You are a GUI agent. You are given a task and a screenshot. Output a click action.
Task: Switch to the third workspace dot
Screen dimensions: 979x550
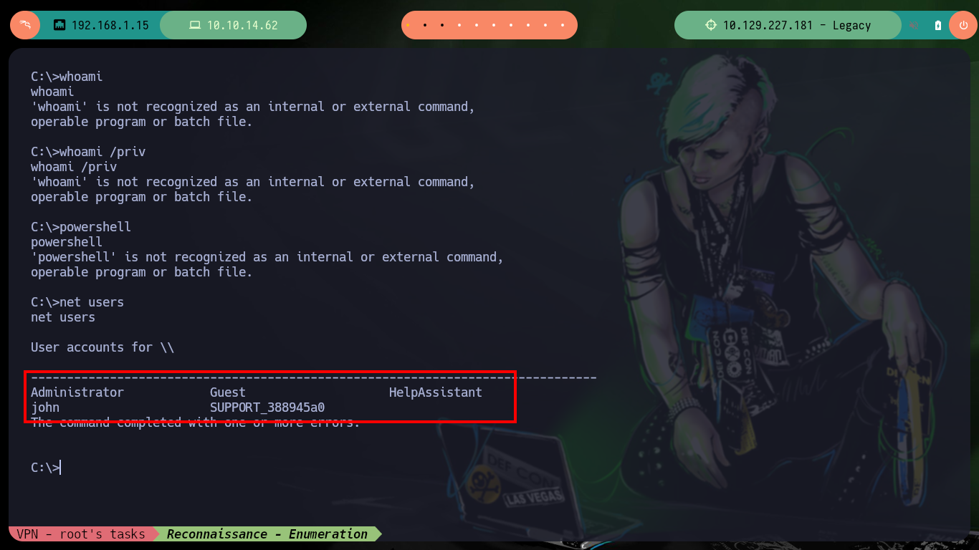click(442, 25)
